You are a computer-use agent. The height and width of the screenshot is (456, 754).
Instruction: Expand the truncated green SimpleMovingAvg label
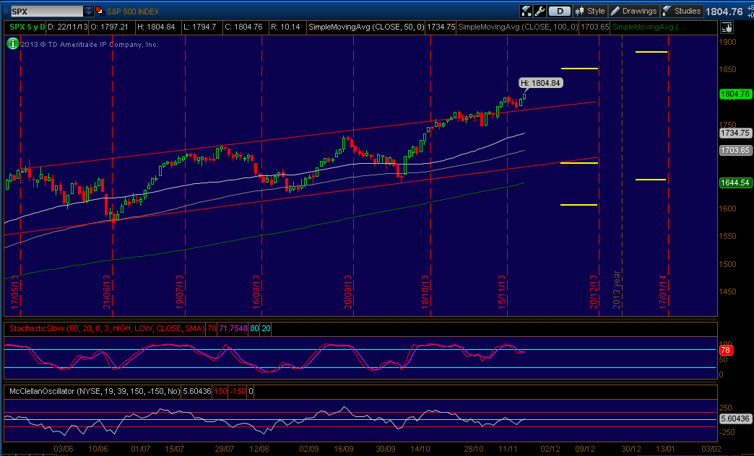pyautogui.click(x=649, y=27)
